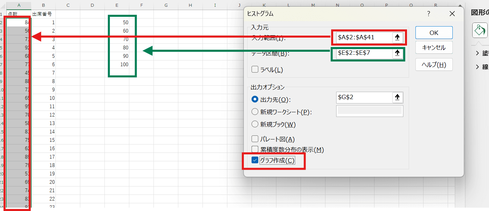Click the question mark help icon in dialog title

point(429,14)
